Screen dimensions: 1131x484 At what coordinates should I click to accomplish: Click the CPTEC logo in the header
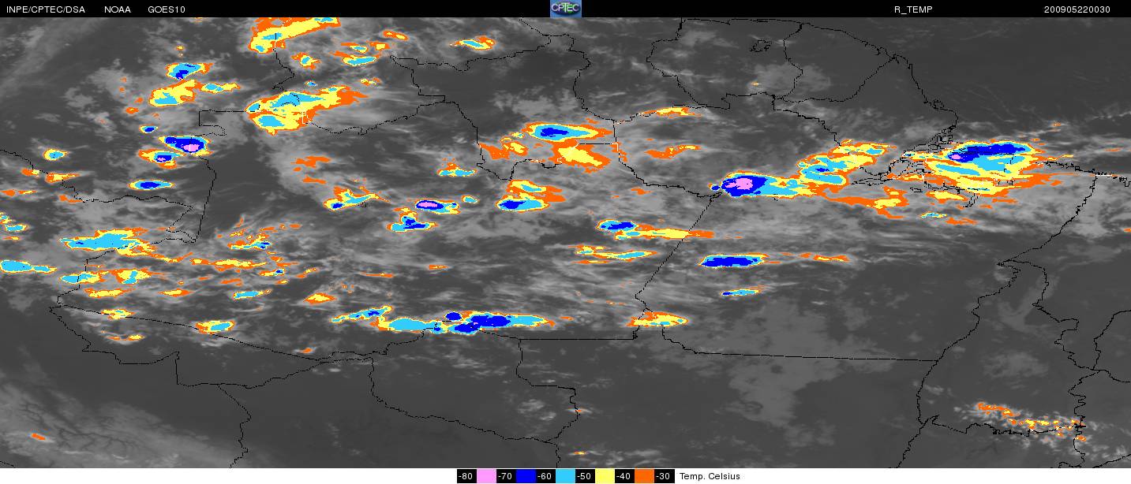coord(565,9)
